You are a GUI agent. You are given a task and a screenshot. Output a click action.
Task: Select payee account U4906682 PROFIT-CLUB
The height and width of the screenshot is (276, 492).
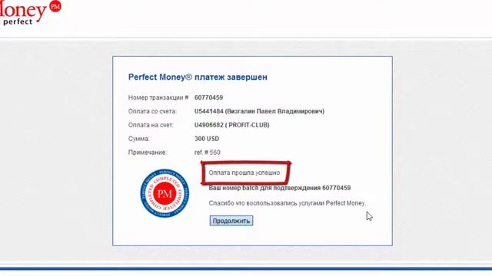[232, 125]
